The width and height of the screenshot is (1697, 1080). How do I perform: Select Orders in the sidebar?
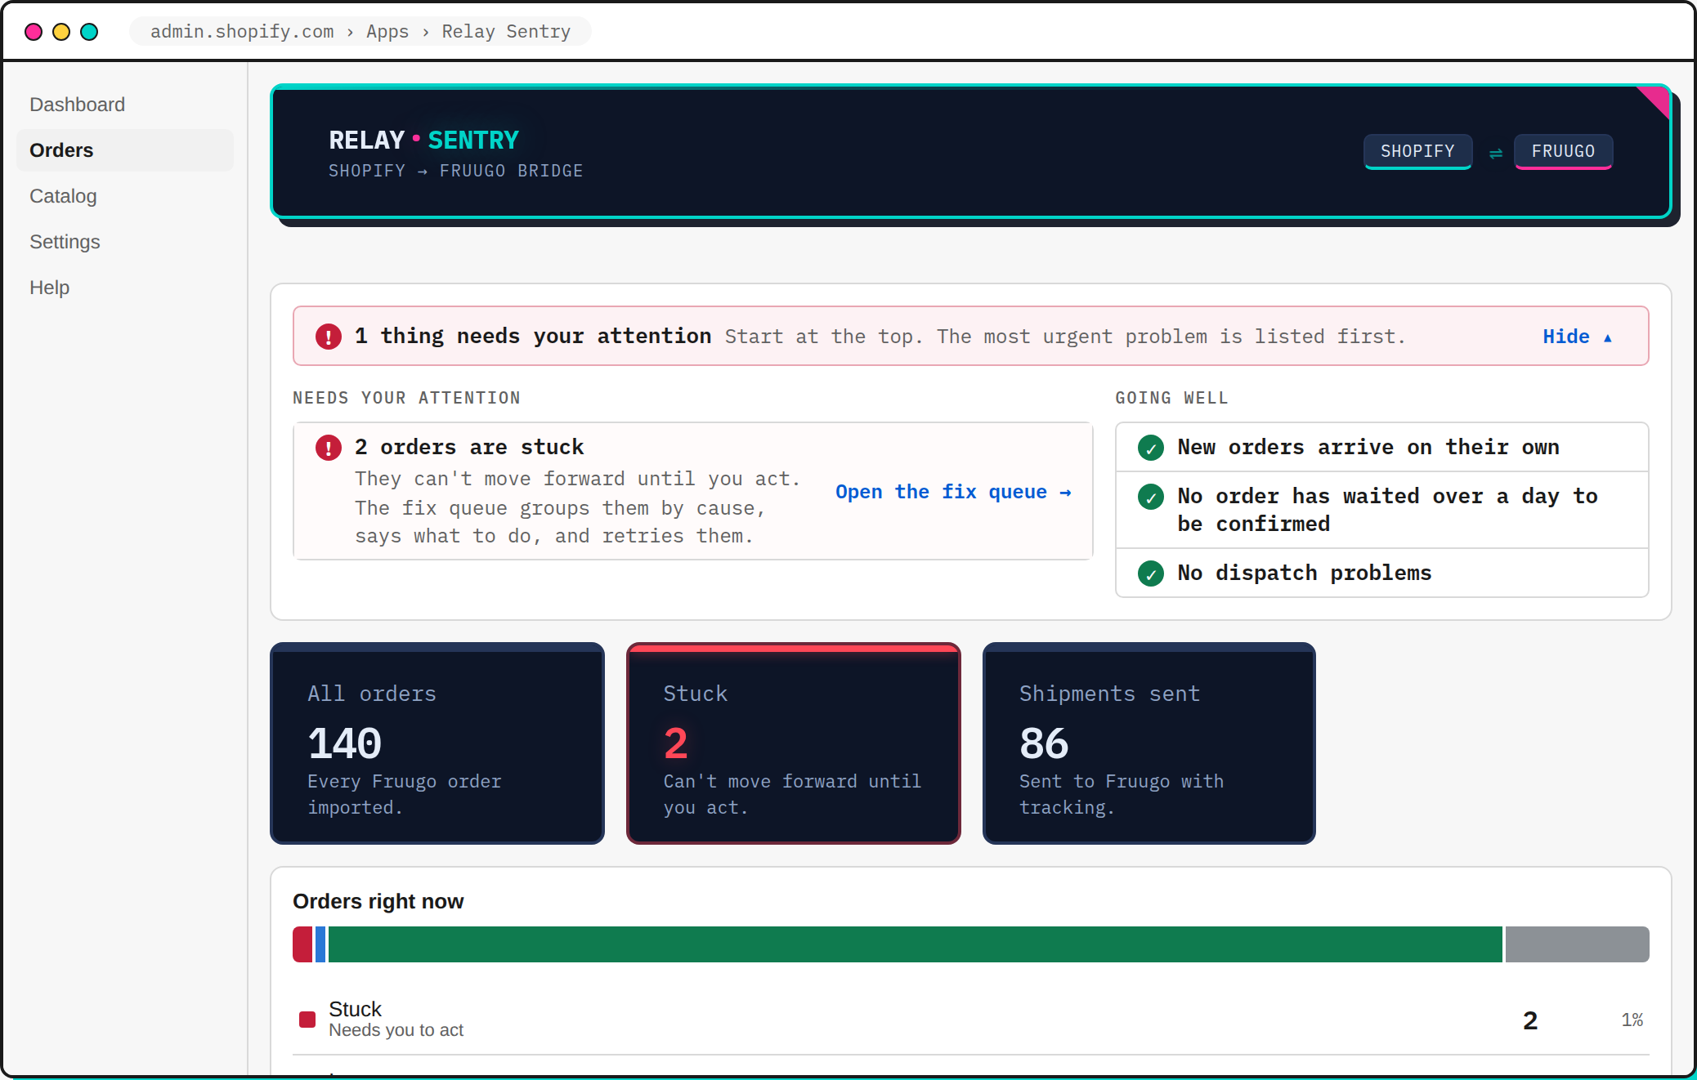click(x=125, y=150)
